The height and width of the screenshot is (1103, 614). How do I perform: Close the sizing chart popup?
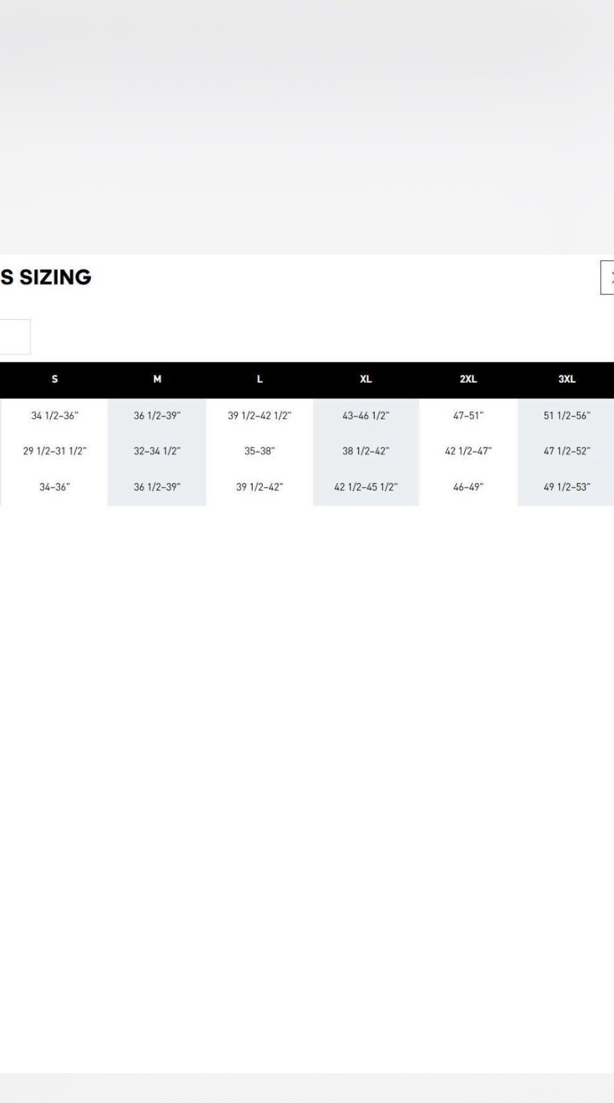pos(608,278)
